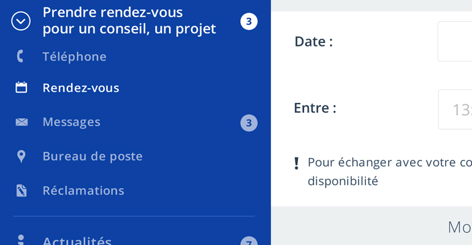Open Messages in the sidebar
Viewport: 472px width, 245px height.
(71, 122)
